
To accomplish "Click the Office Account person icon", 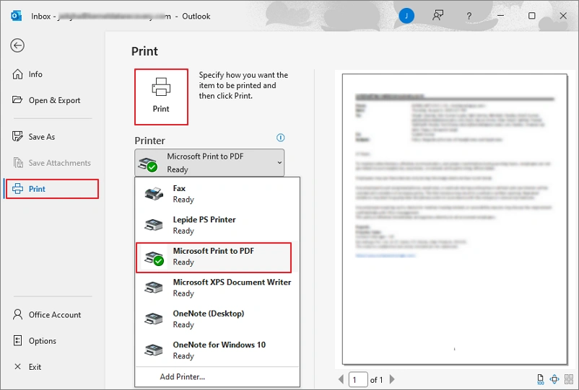I will [x=17, y=314].
